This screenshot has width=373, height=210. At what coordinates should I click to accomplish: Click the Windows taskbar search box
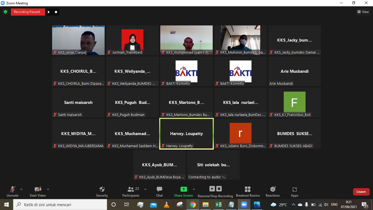(60, 205)
